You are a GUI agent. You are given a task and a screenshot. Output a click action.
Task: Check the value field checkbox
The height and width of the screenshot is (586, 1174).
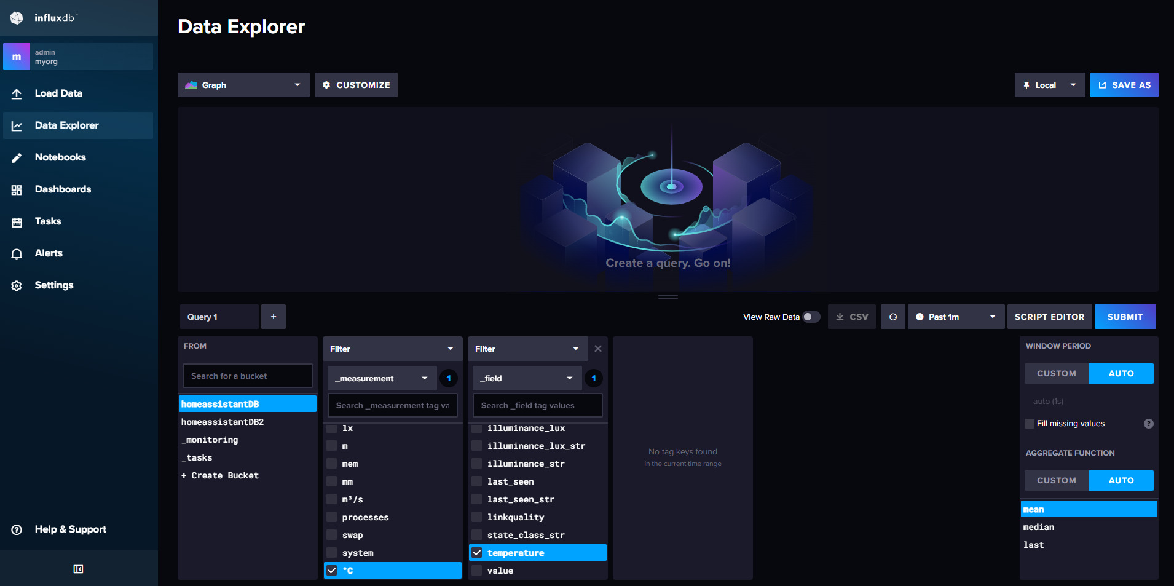click(477, 571)
